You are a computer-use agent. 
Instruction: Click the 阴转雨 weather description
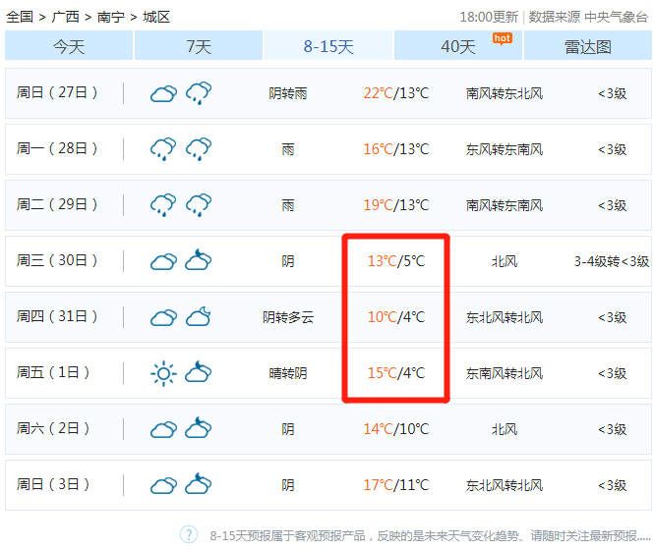pyautogui.click(x=288, y=93)
